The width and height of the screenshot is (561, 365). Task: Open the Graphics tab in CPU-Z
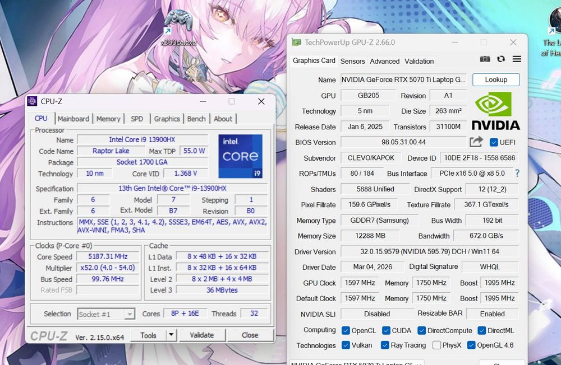point(167,119)
